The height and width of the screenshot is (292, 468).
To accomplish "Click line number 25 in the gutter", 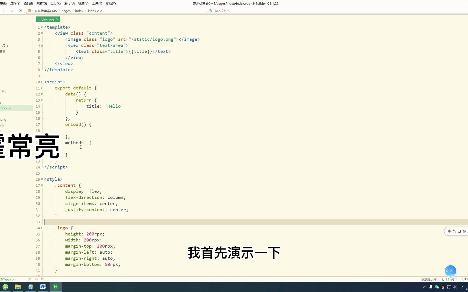I will point(38,173).
